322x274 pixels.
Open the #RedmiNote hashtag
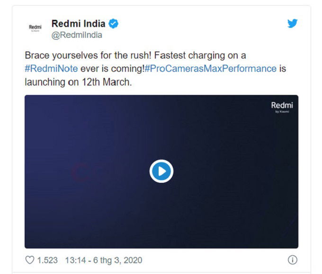(51, 68)
